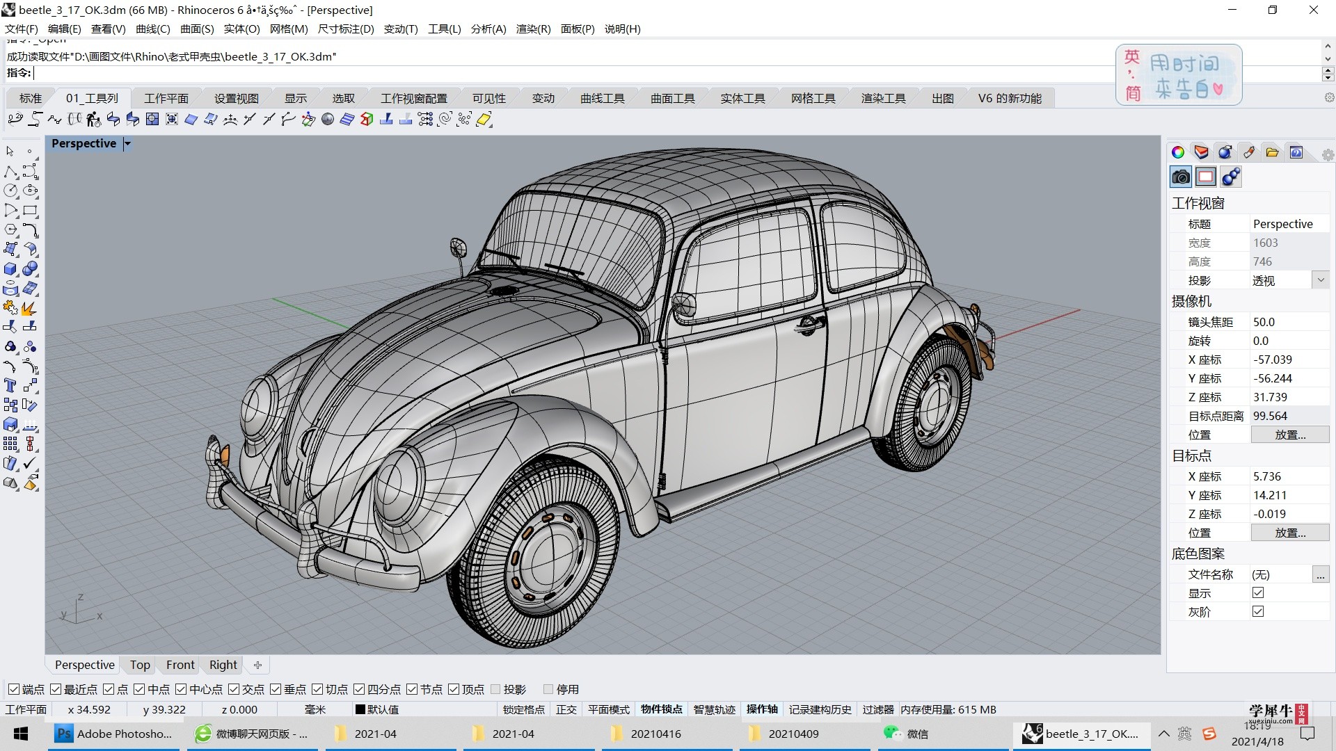The width and height of the screenshot is (1336, 751).
Task: Click the 默认值 layer color swatch
Action: 360,709
